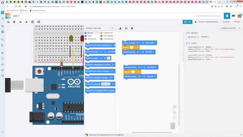The width and height of the screenshot is (243, 137).
Task: Click the 'Код' code panel button
Action: pos(188,22)
